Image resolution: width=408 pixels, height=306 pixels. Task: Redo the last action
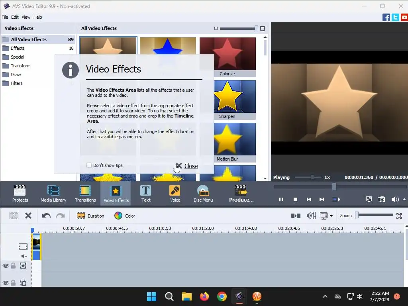coord(61,216)
